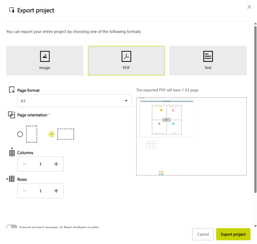Click the SWOT board preview thumbnail
Screen dimensions: 257x244
click(x=166, y=118)
